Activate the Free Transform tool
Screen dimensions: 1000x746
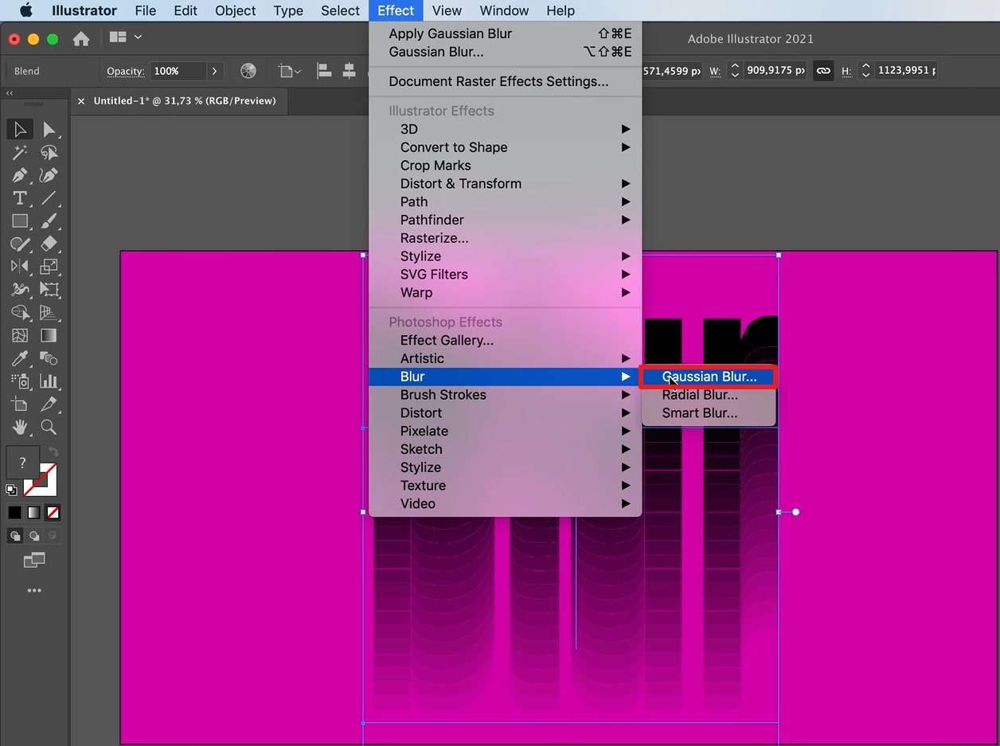[x=49, y=290]
